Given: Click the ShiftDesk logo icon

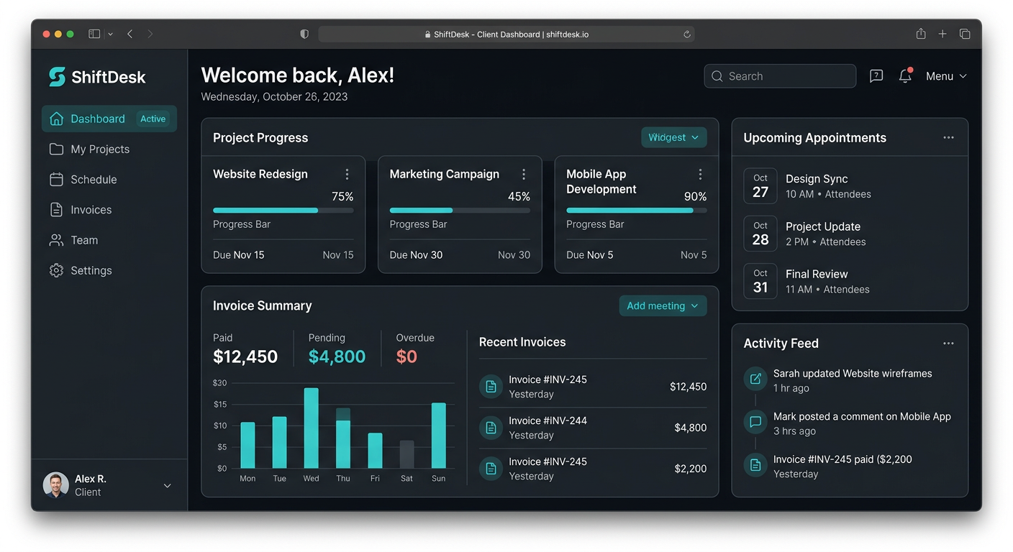Looking at the screenshot, I should 56,76.
